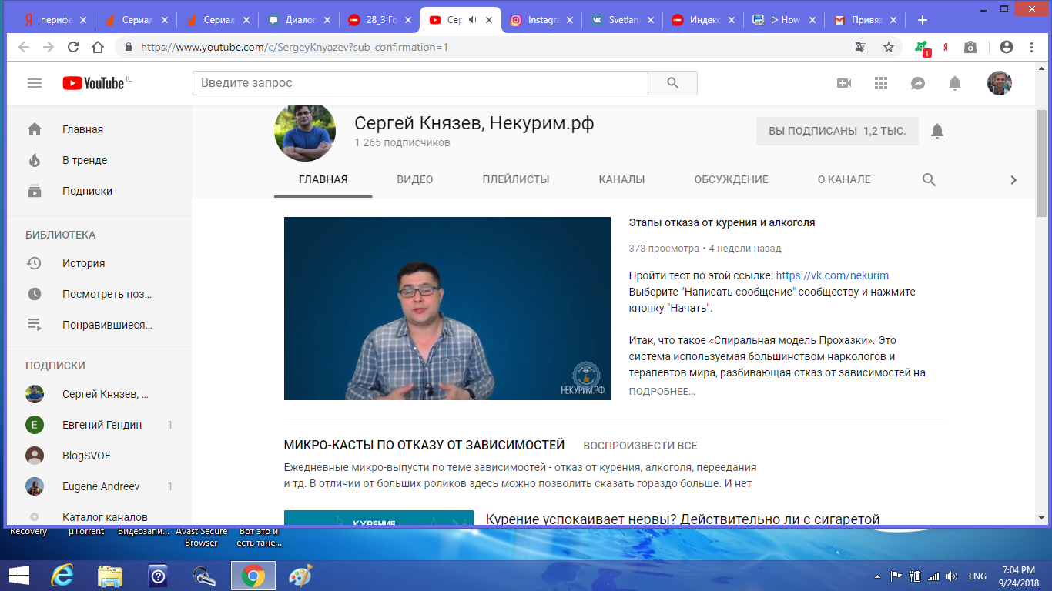Viewport: 1052px width, 591px height.
Task: Play the featured video thumbnail
Action: [447, 309]
